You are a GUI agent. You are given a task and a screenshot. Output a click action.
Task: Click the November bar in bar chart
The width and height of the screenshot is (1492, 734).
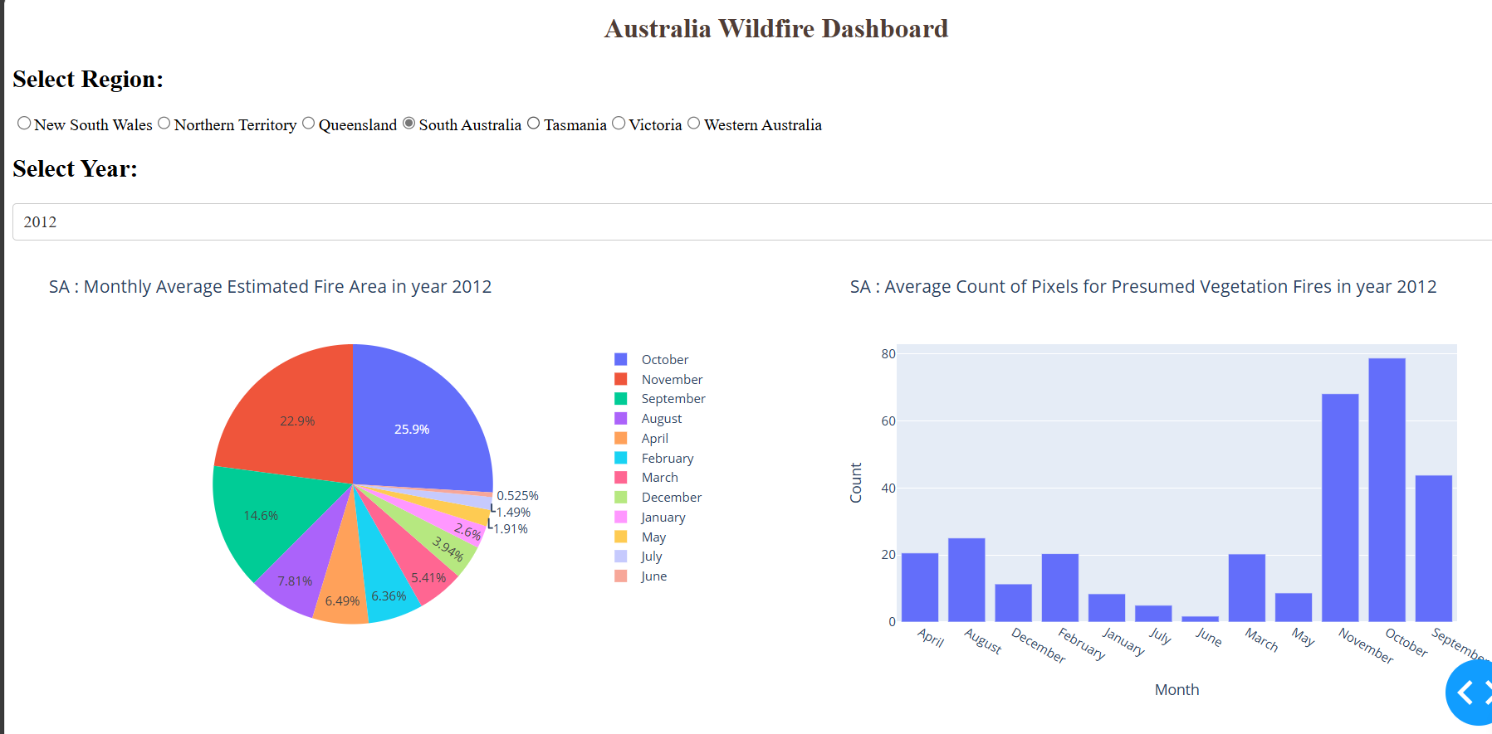[x=1340, y=507]
